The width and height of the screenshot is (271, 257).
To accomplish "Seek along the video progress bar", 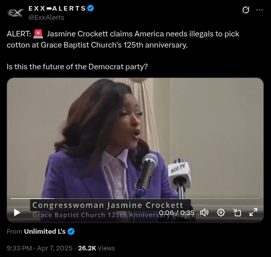I will click(x=135, y=198).
